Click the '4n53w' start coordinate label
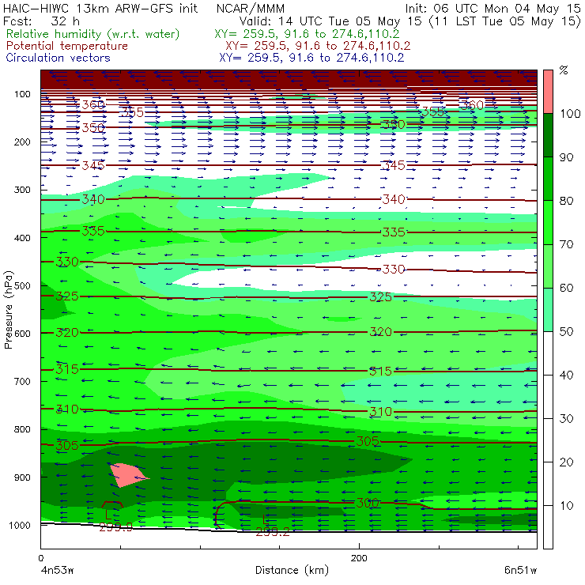Viewport: 585px width, 585px height. 57,570
